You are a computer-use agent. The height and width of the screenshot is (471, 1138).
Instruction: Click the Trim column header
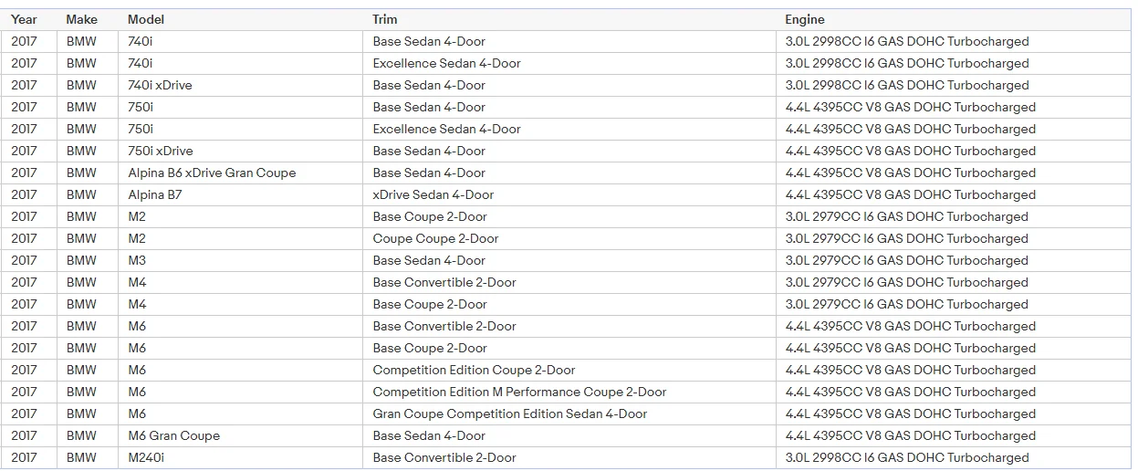tap(384, 19)
